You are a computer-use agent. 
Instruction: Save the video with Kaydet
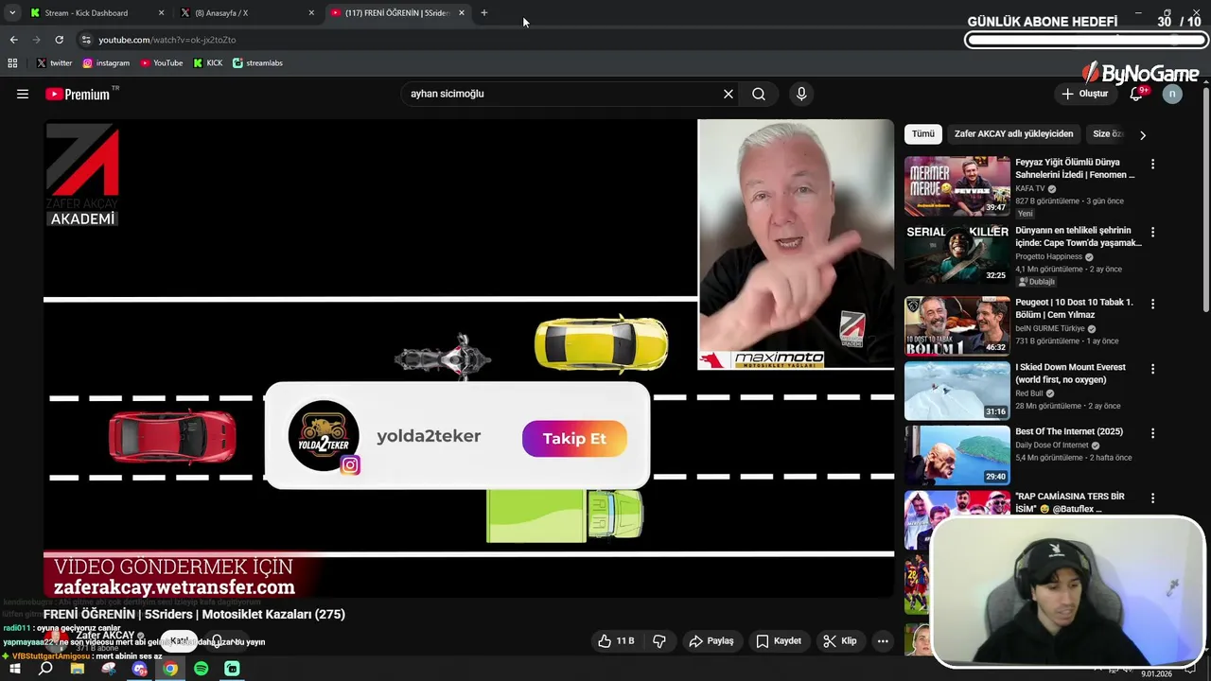point(779,640)
